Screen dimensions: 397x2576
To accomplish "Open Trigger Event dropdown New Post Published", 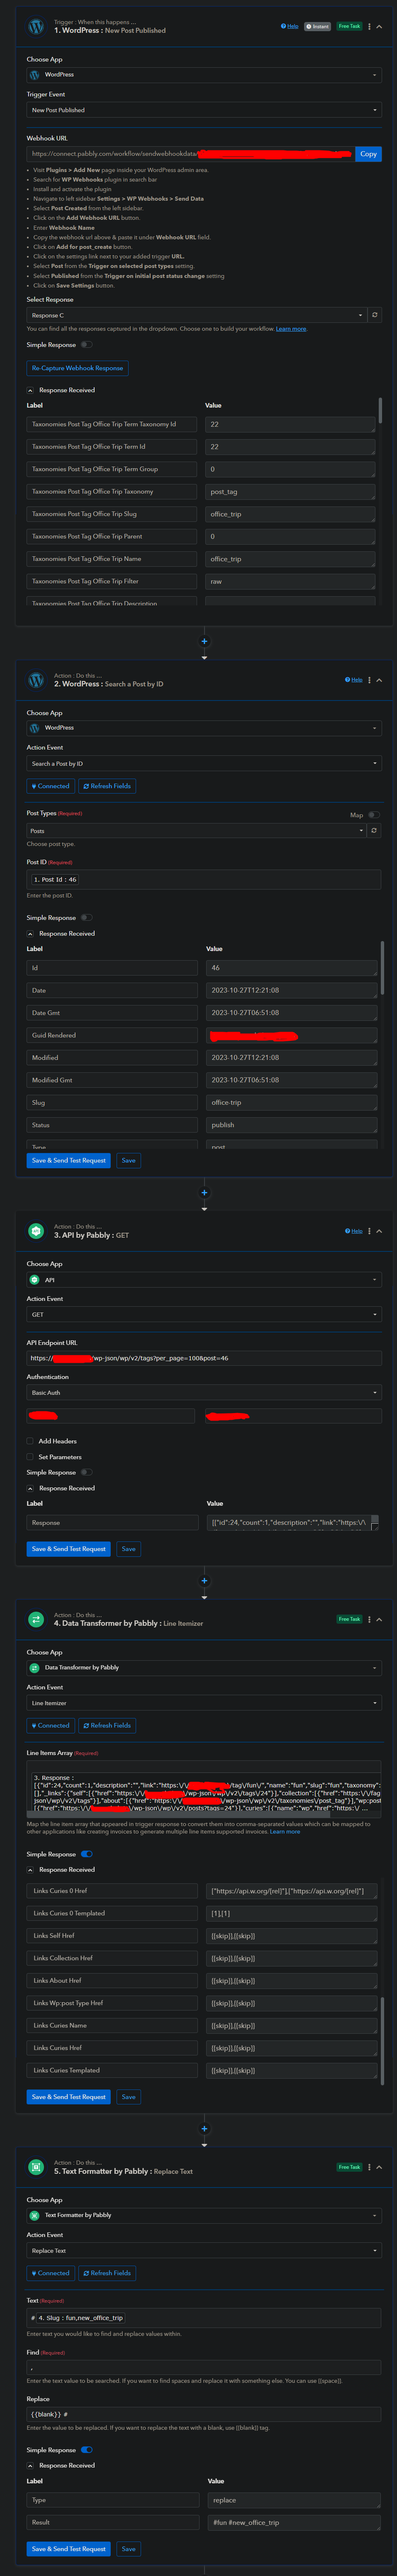I will pyautogui.click(x=204, y=110).
